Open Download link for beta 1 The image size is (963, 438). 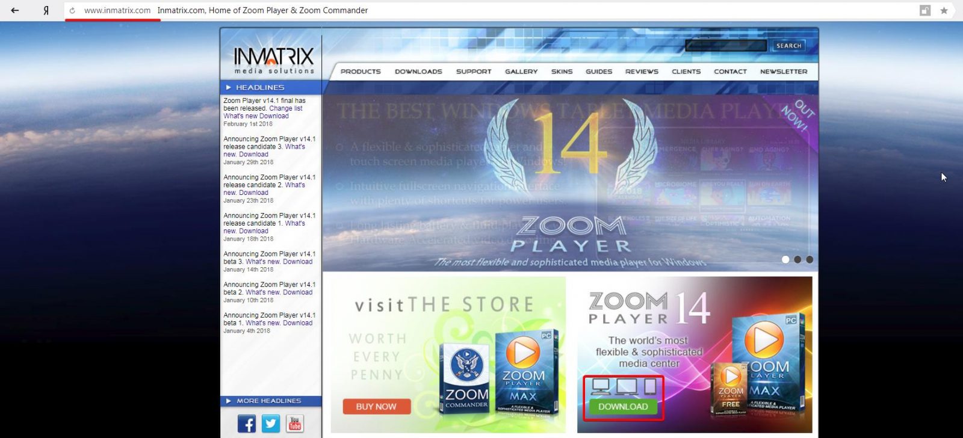coord(298,323)
